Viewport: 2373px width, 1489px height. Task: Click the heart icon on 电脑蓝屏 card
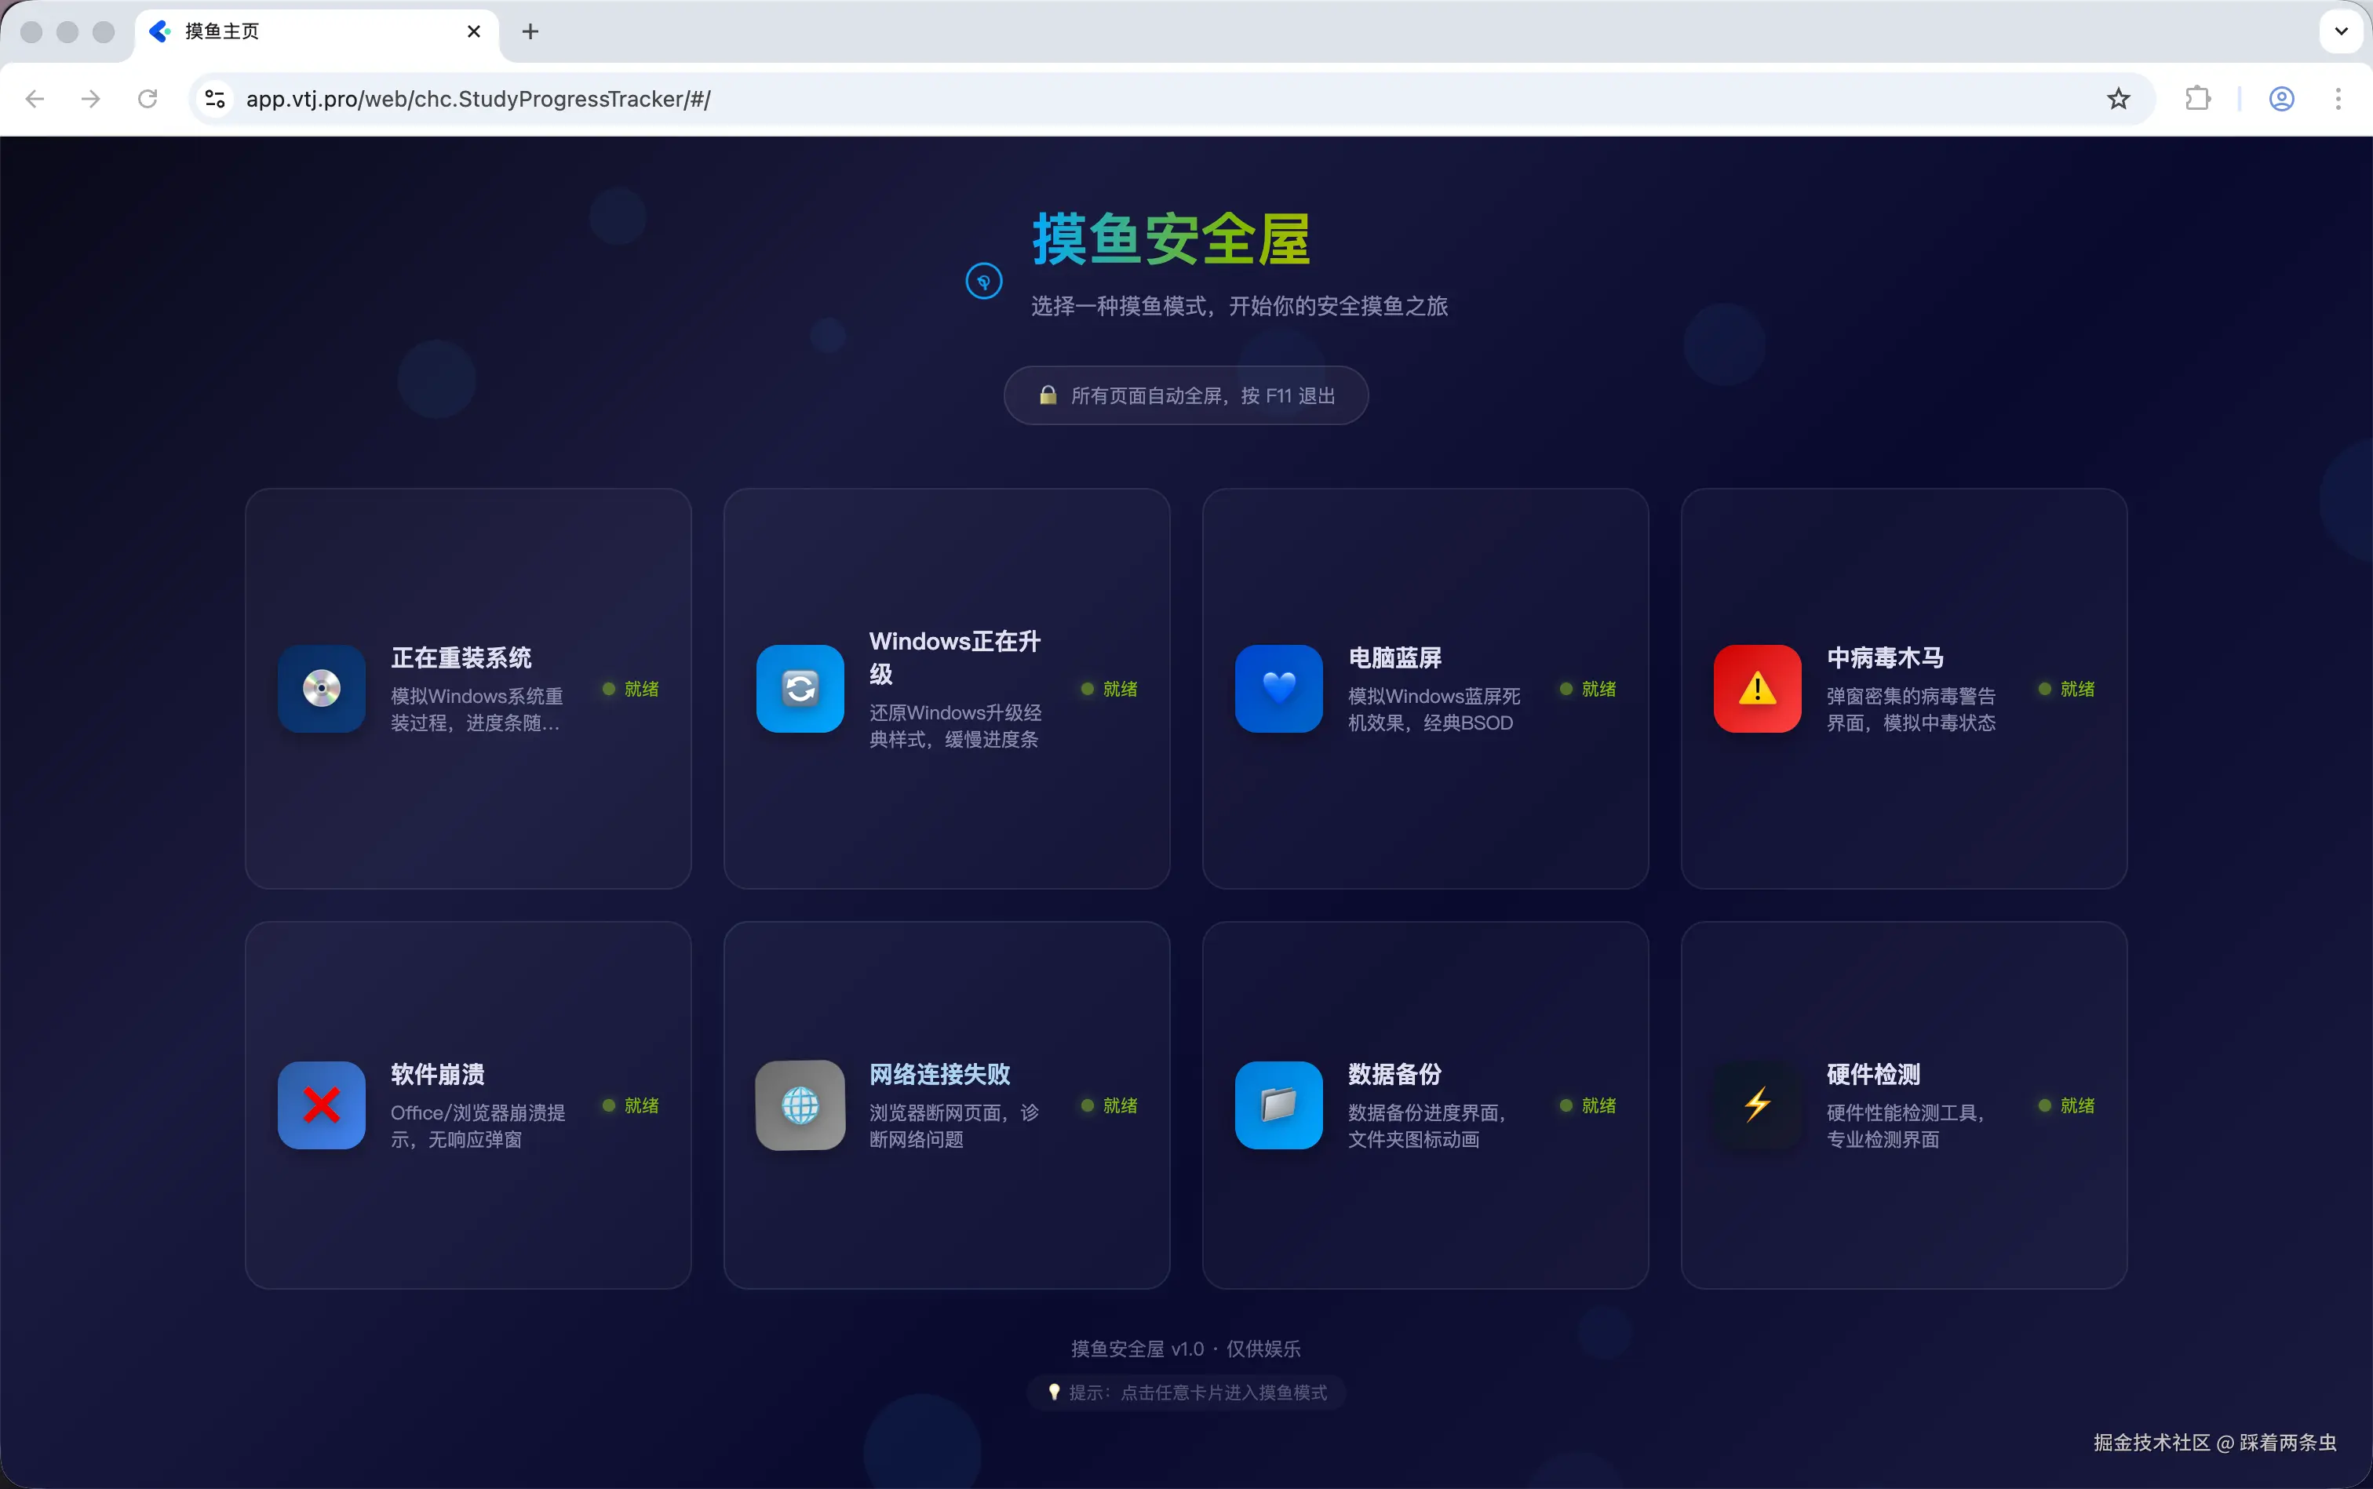(x=1278, y=688)
